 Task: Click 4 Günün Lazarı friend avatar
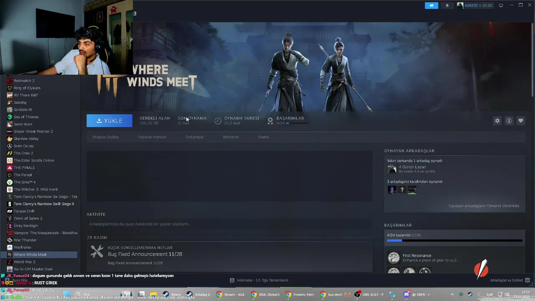click(x=392, y=169)
